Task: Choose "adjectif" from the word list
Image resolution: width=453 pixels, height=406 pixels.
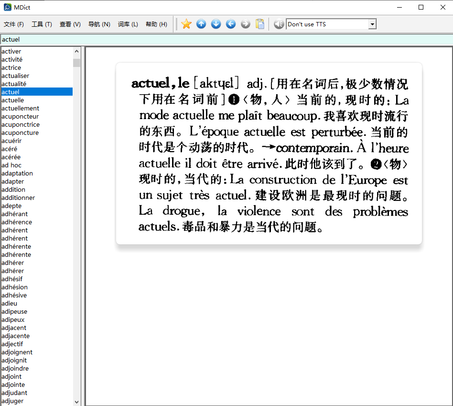Action: pos(12,344)
